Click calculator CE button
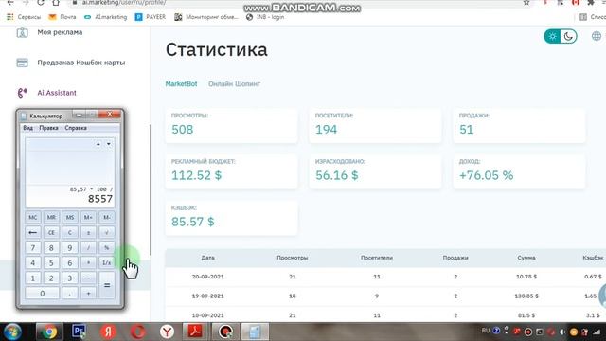606x341 pixels. point(51,232)
